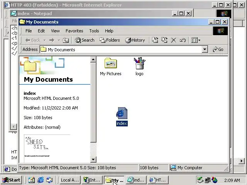247x185 pixels.
Task: Click the Attributes: (normal) info text
Action: pyautogui.click(x=42, y=127)
